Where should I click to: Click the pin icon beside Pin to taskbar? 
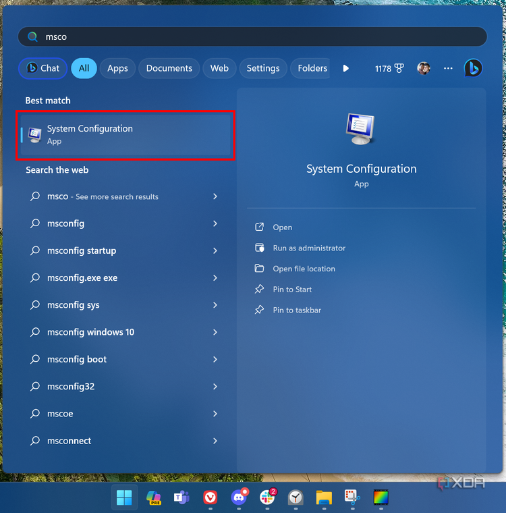259,310
